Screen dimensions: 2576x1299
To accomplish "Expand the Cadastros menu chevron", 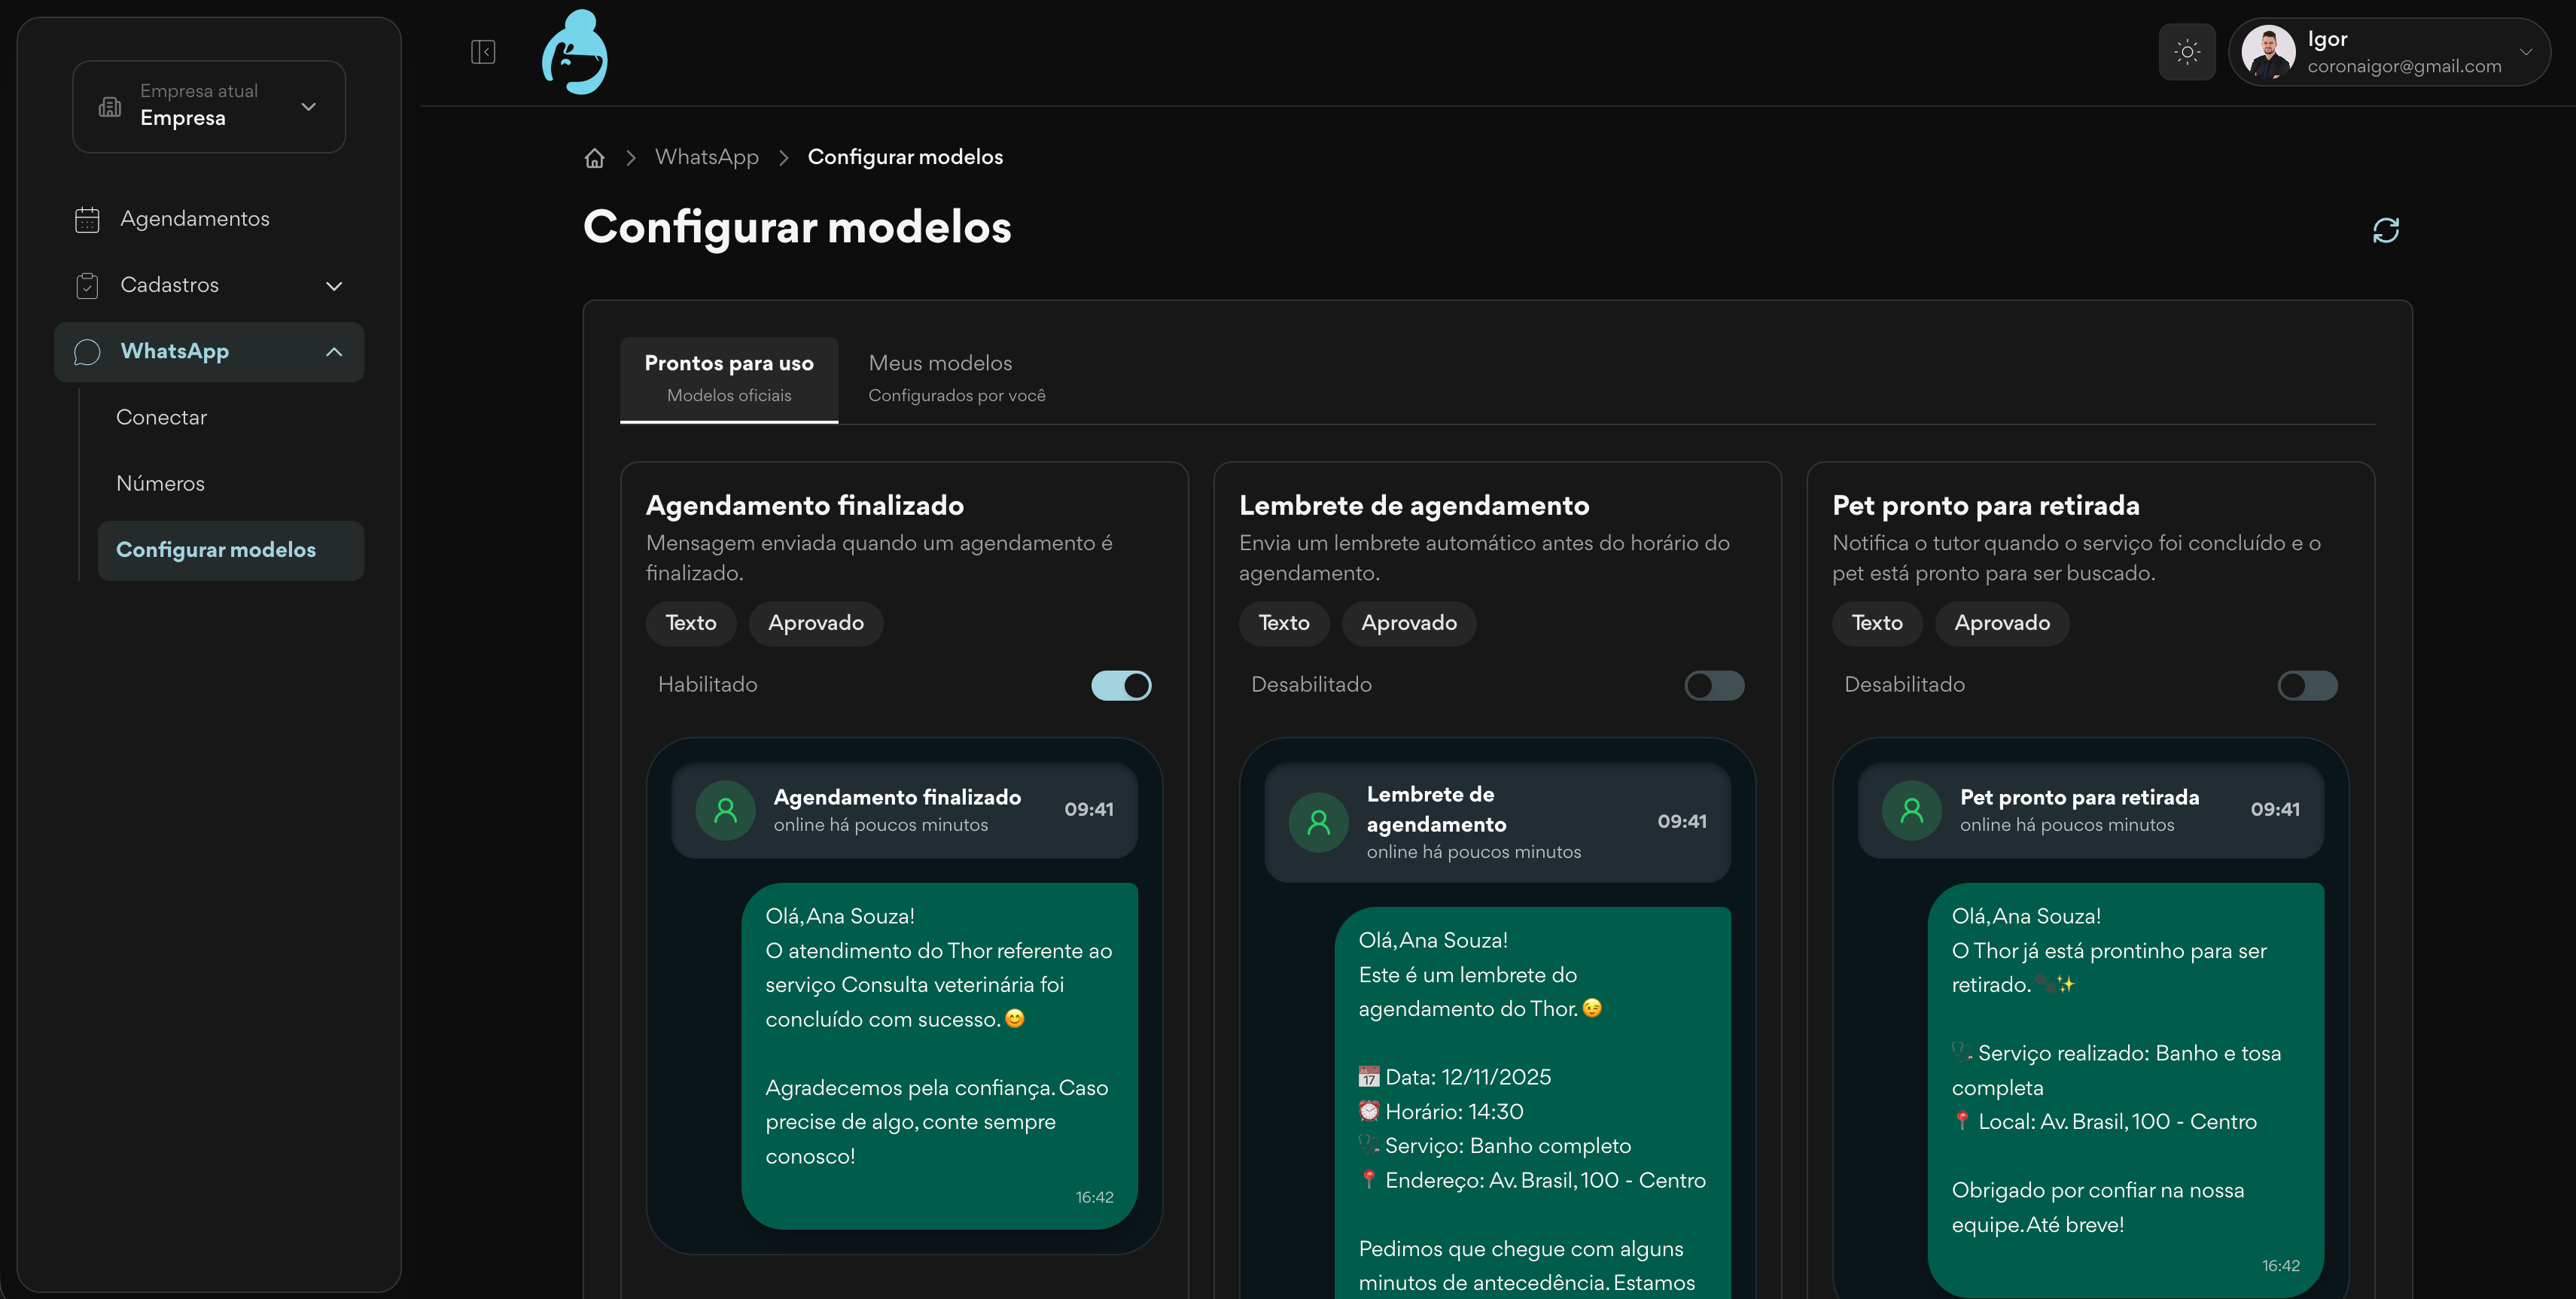I will point(334,286).
